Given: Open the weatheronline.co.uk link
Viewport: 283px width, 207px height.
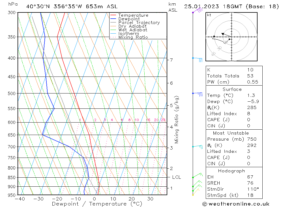Looking at the screenshot, I should point(239,204).
